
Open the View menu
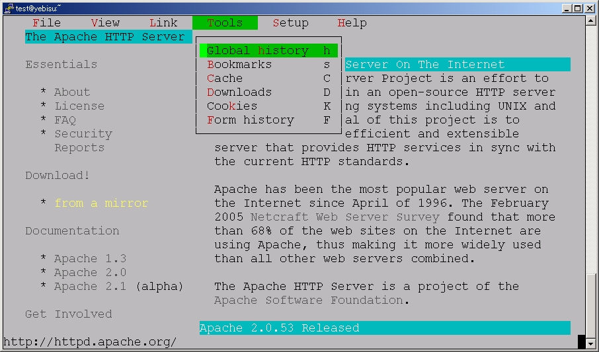click(105, 23)
